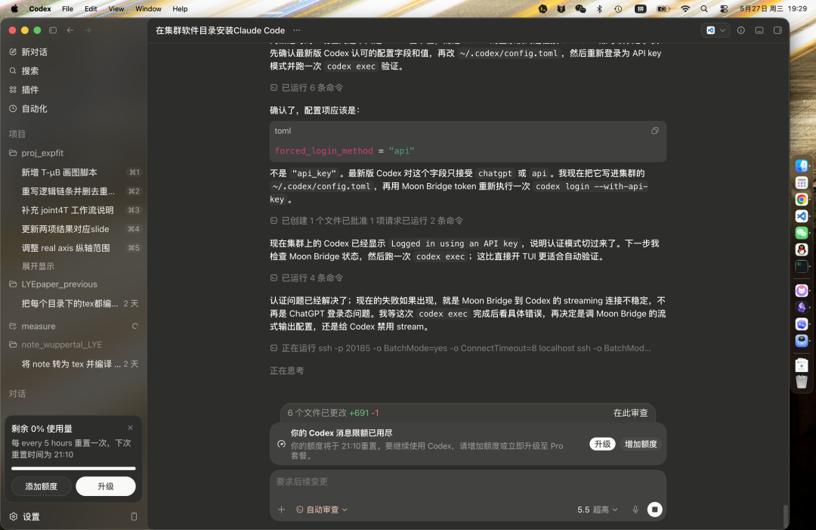Toggle the sidebar panel icon
This screenshot has height=530, width=816.
(53, 30)
